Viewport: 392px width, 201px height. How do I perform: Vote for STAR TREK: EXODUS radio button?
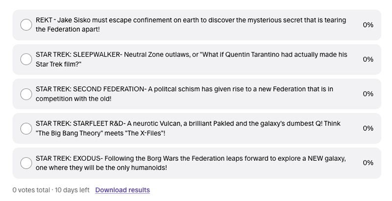point(26,163)
